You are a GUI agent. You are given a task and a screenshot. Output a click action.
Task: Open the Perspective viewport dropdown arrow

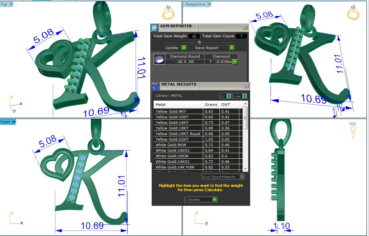point(209,4)
